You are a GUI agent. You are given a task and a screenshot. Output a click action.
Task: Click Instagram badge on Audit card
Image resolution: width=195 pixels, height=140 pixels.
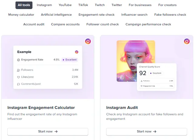click(187, 41)
